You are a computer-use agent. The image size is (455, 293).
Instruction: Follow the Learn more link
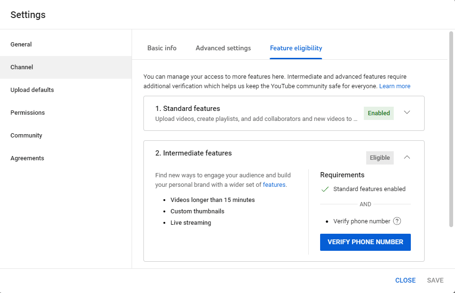(395, 86)
